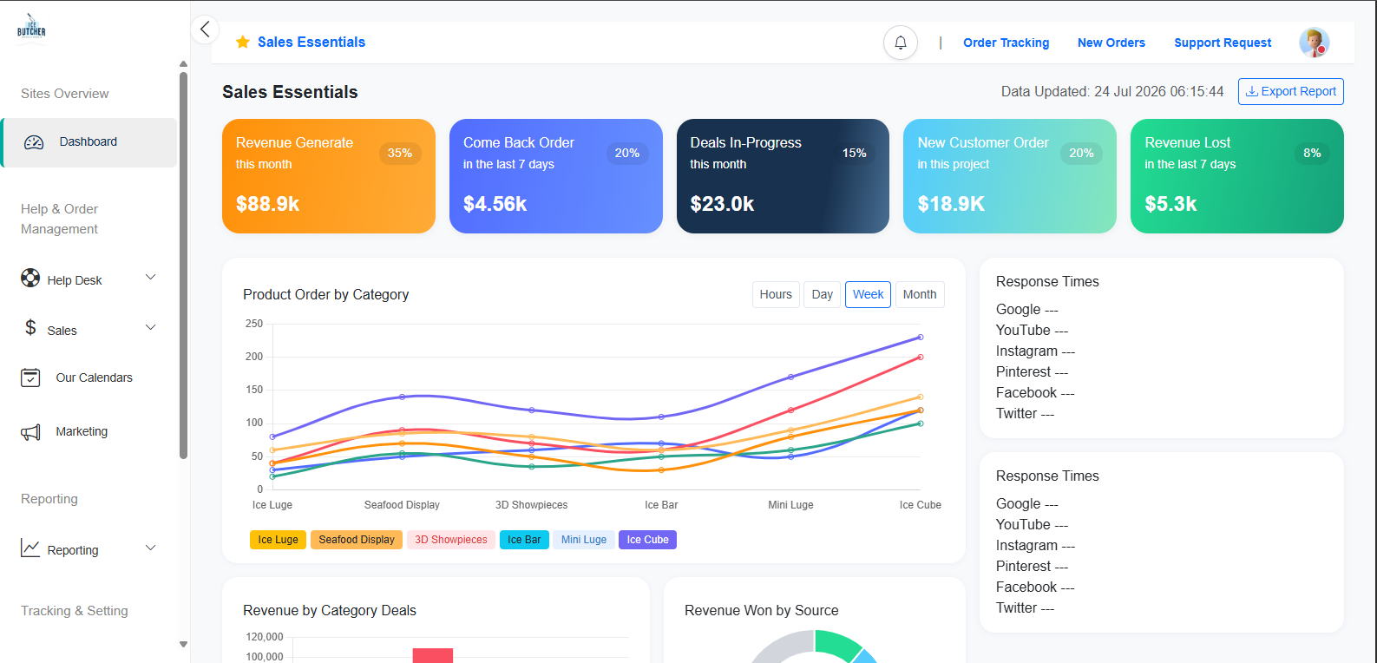Click the 35% badge on Revenue Generate
Screen dimensions: 1377x663
click(400, 153)
